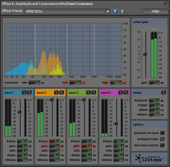Edit band 1 gain value field
This screenshot has width=170, height=167.
(x=22, y=146)
